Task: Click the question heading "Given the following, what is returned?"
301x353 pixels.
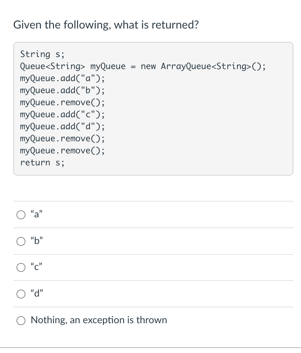Action: click(x=106, y=25)
